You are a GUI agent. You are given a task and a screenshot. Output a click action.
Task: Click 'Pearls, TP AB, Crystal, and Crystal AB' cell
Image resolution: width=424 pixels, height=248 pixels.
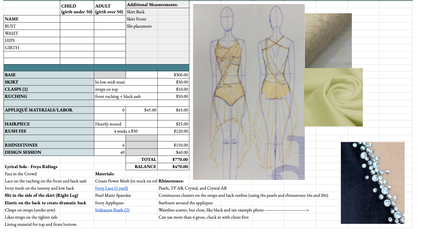coord(193,188)
